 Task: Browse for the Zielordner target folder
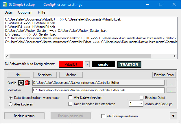point(171,90)
